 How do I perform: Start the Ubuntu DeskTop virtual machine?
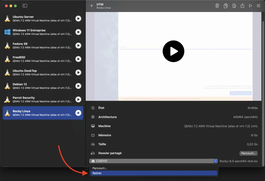78,72
